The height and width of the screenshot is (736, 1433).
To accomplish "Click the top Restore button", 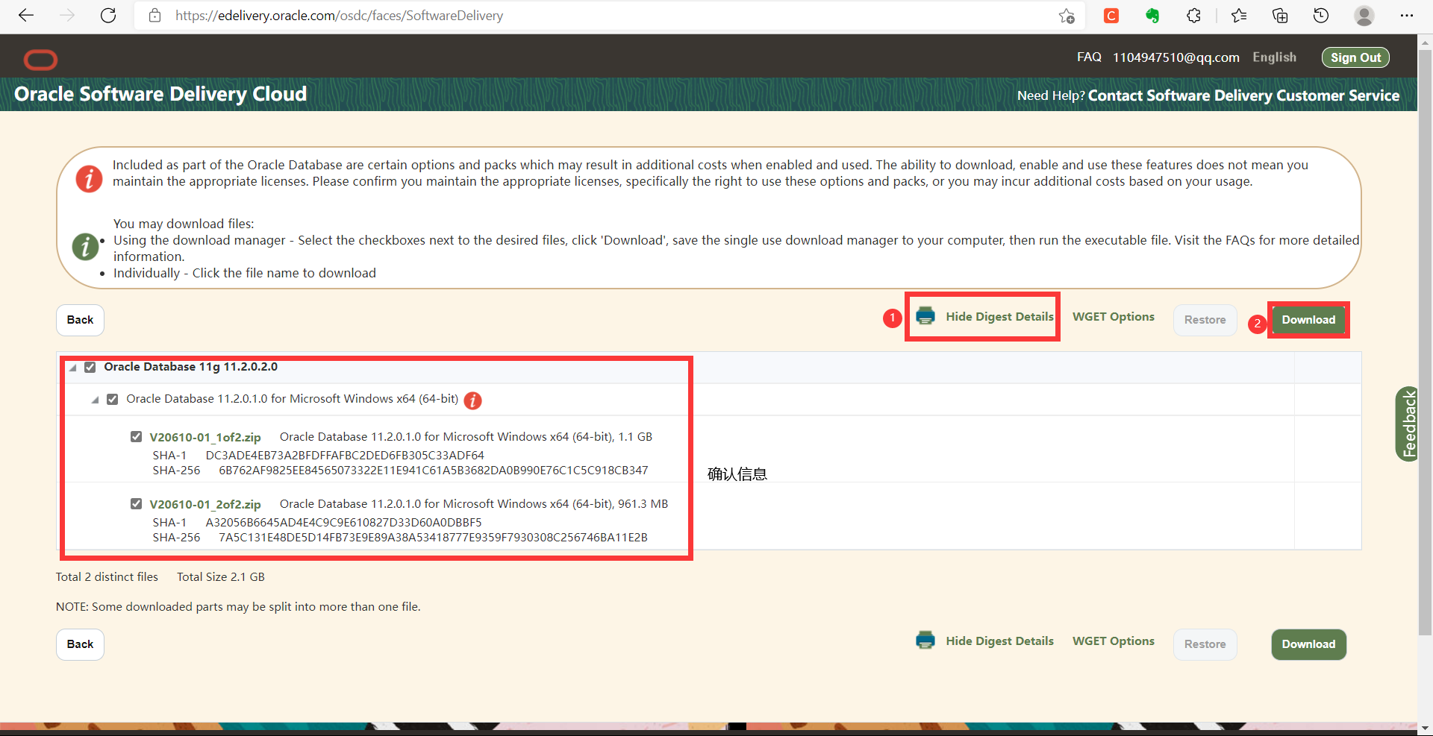I will pos(1205,320).
